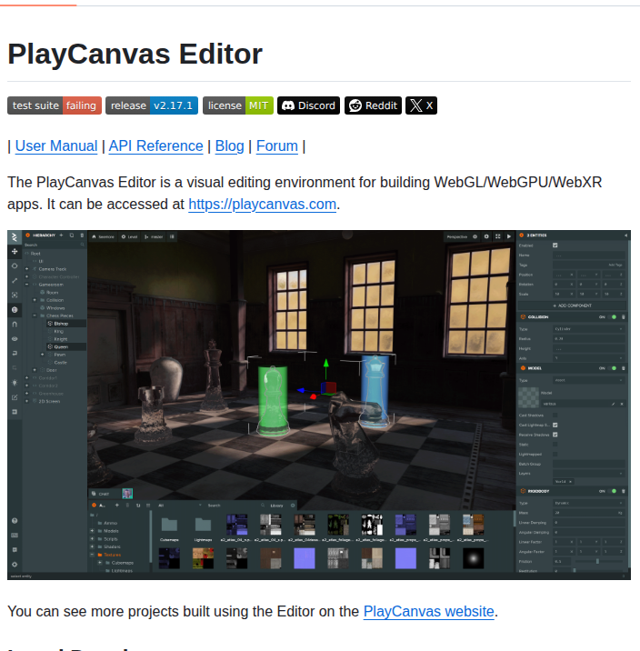The image size is (640, 651).
Task: Click the PlayCanvas Editor heading
Action: 135,54
